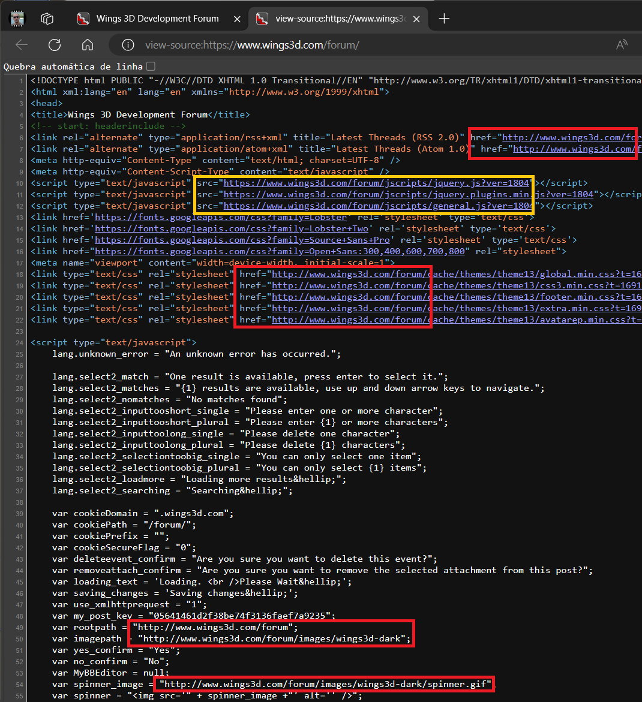642x702 pixels.
Task: Click the spinner.gif URL string
Action: (x=326, y=684)
